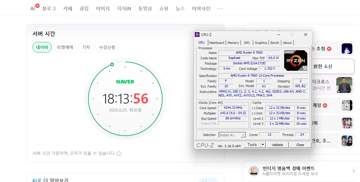
Task: Open the 이미지 search category
Action: coord(103,9)
